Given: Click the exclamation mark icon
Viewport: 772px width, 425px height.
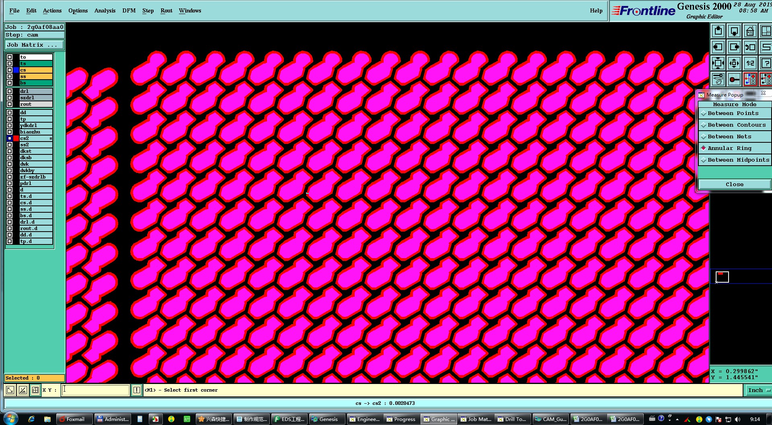Looking at the screenshot, I should (137, 390).
